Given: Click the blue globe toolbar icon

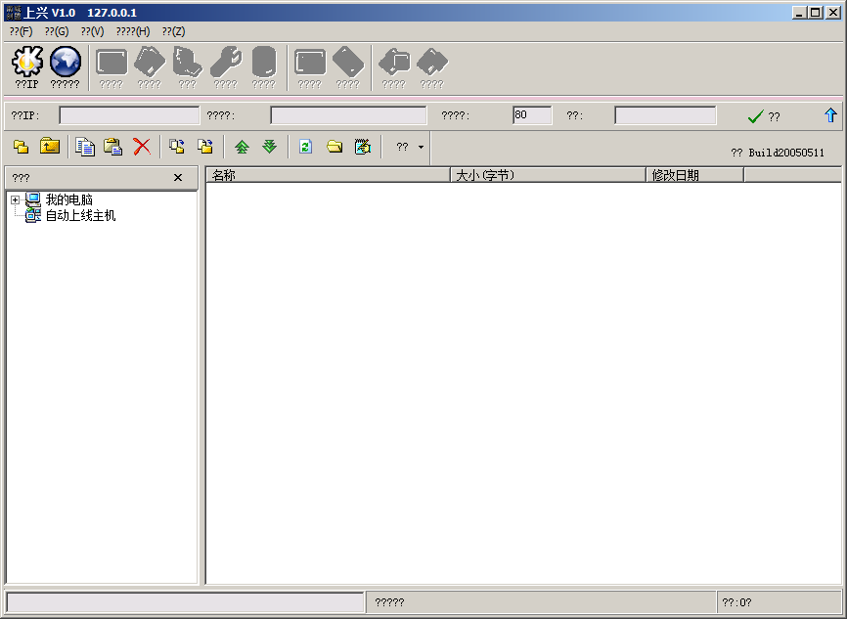Looking at the screenshot, I should (66, 63).
